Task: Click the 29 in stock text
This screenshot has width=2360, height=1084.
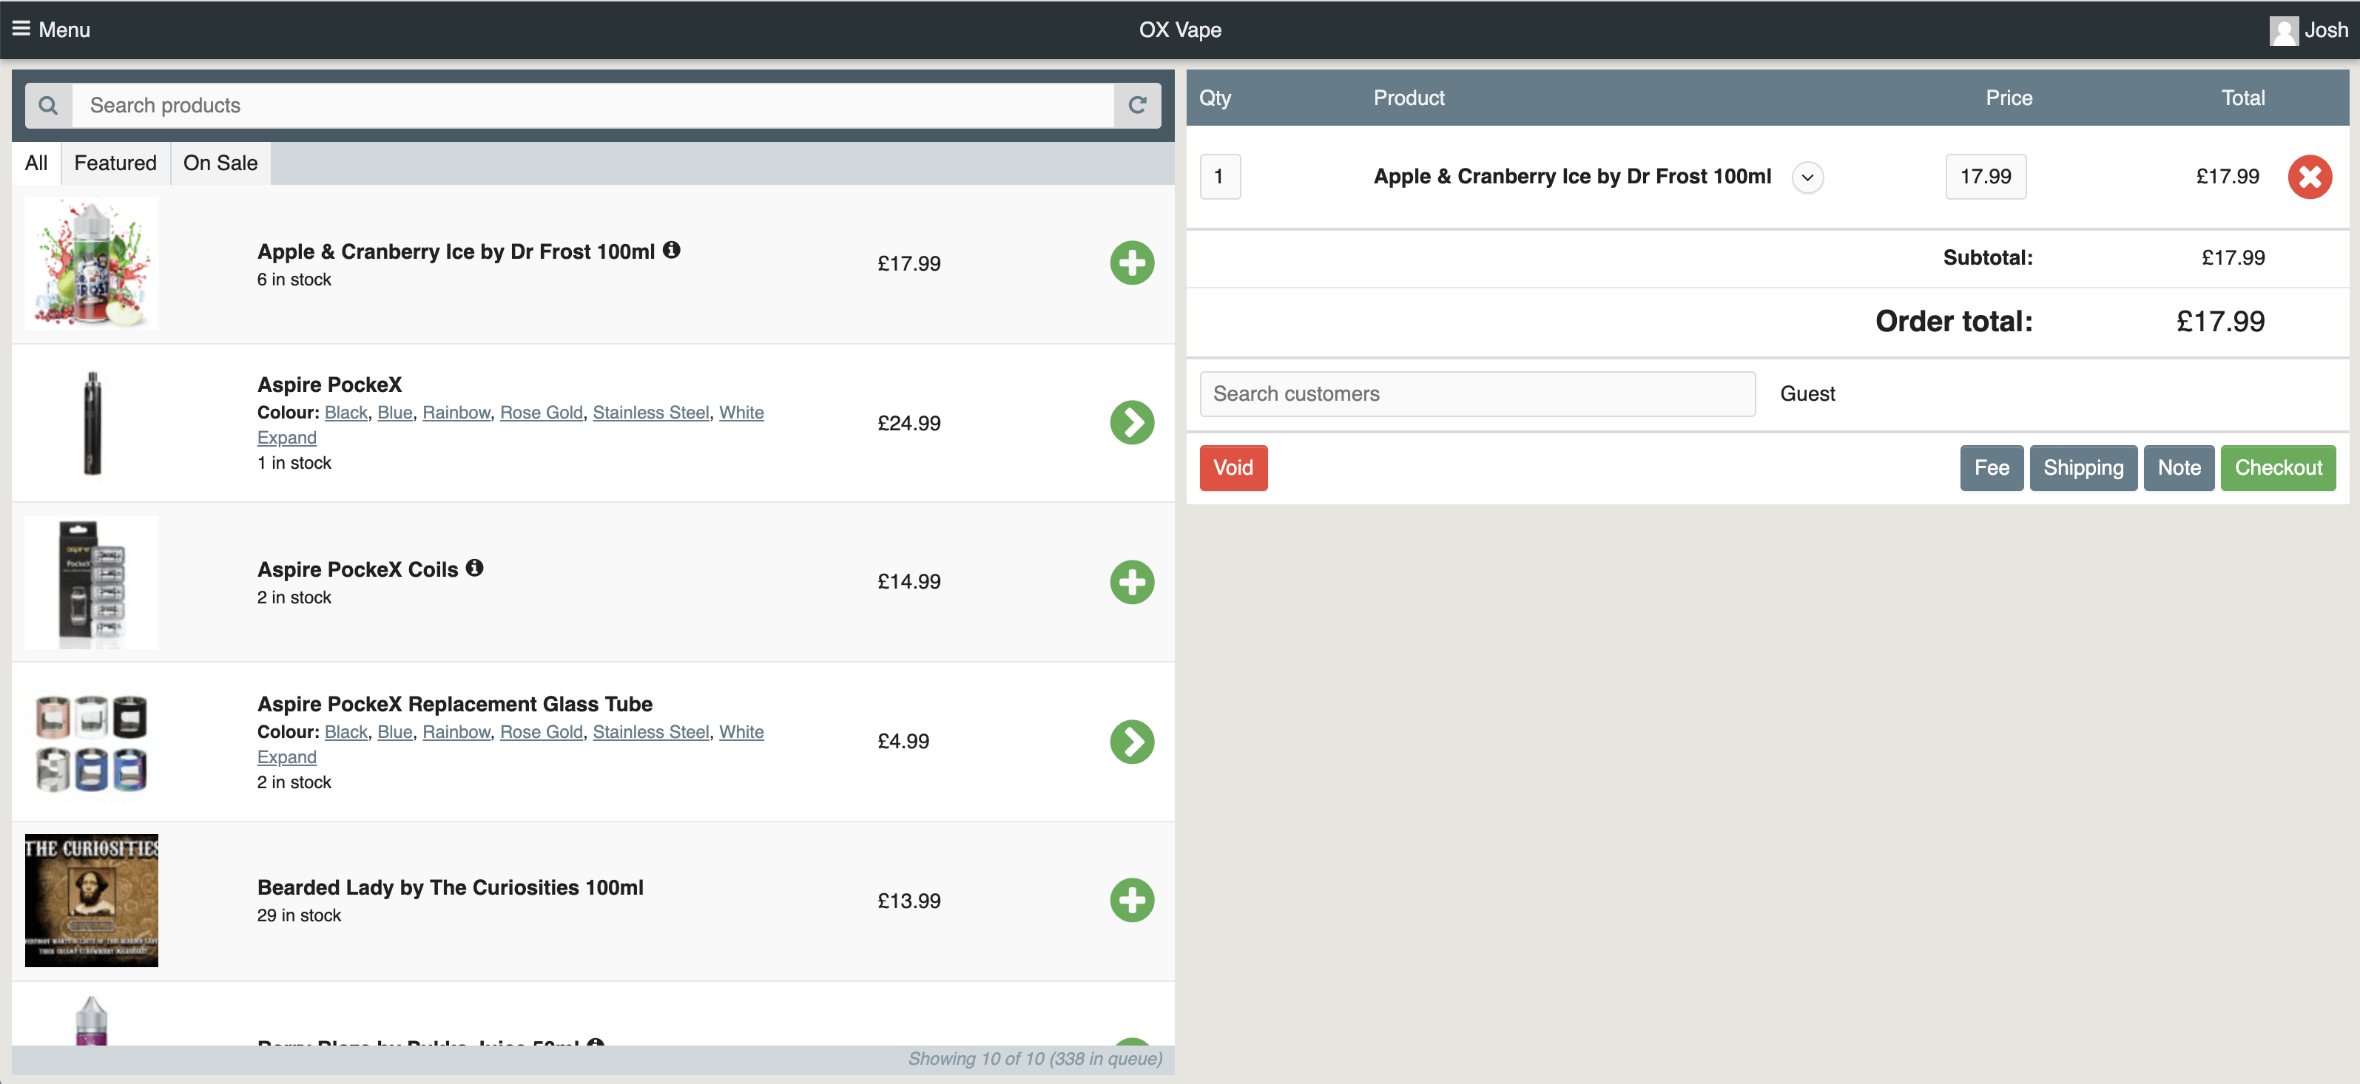Action: point(300,915)
